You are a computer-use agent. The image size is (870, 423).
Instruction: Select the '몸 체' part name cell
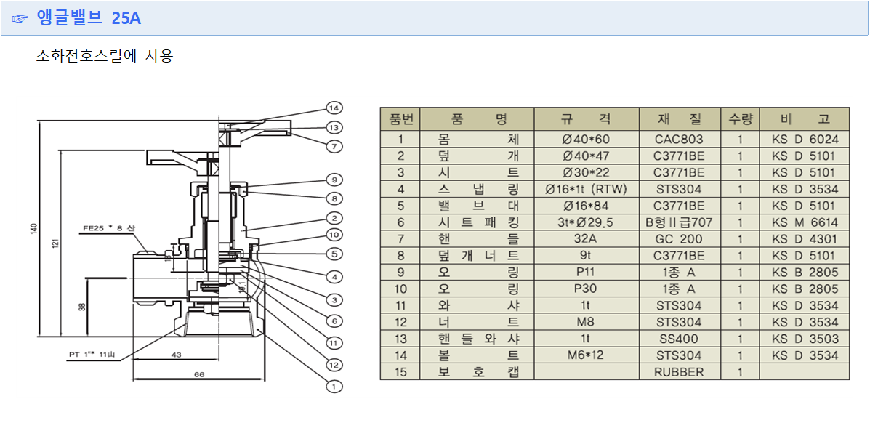(x=478, y=140)
